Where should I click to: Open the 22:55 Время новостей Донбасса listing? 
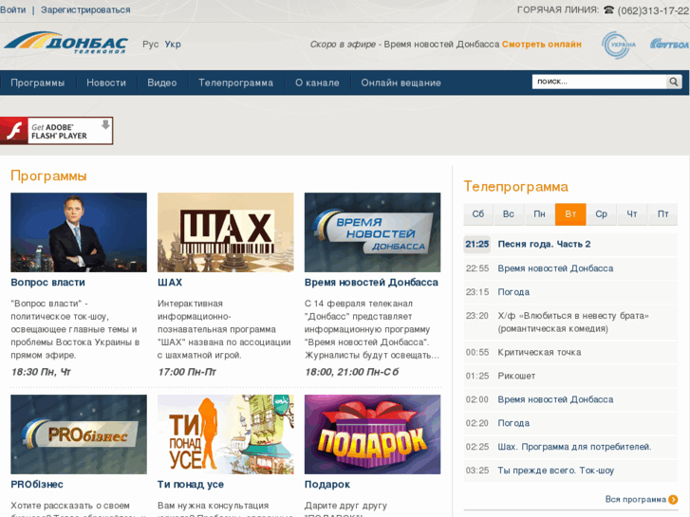click(x=555, y=268)
